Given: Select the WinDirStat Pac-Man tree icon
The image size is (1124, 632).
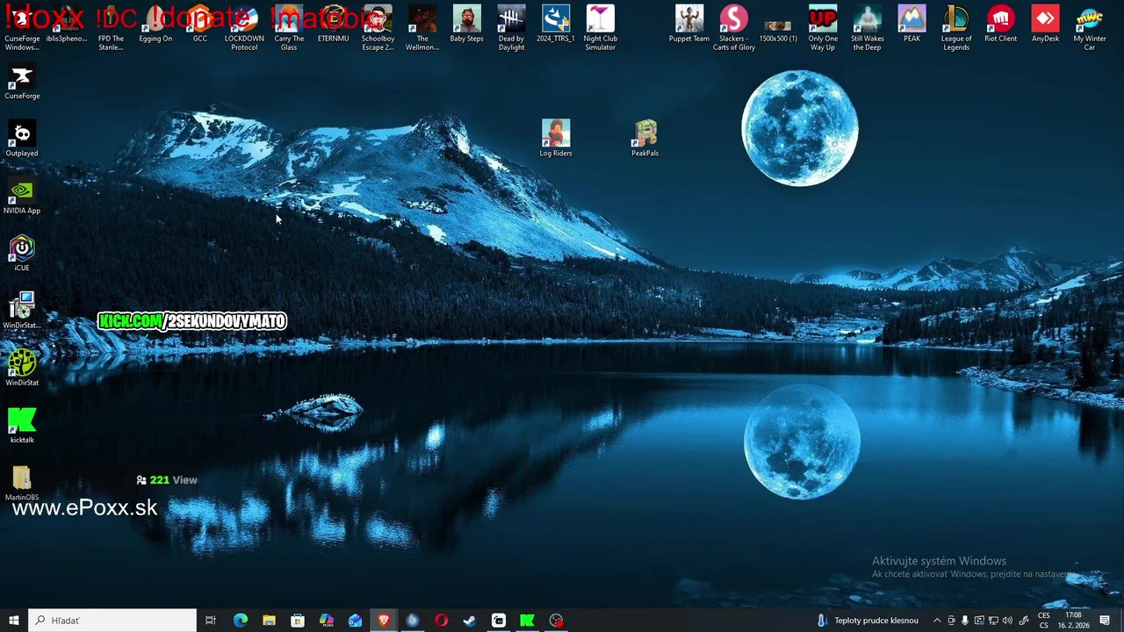Looking at the screenshot, I should [x=22, y=369].
